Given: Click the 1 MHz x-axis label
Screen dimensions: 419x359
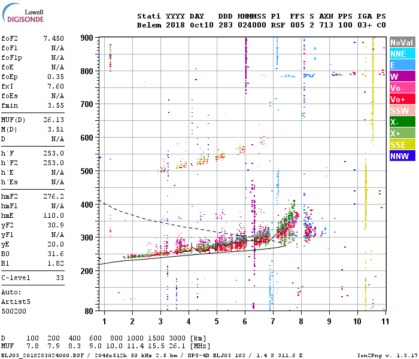Looking at the screenshot, I should tap(105, 321).
